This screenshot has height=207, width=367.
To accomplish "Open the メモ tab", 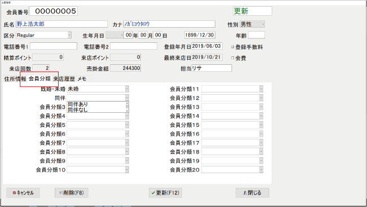I will pos(82,79).
